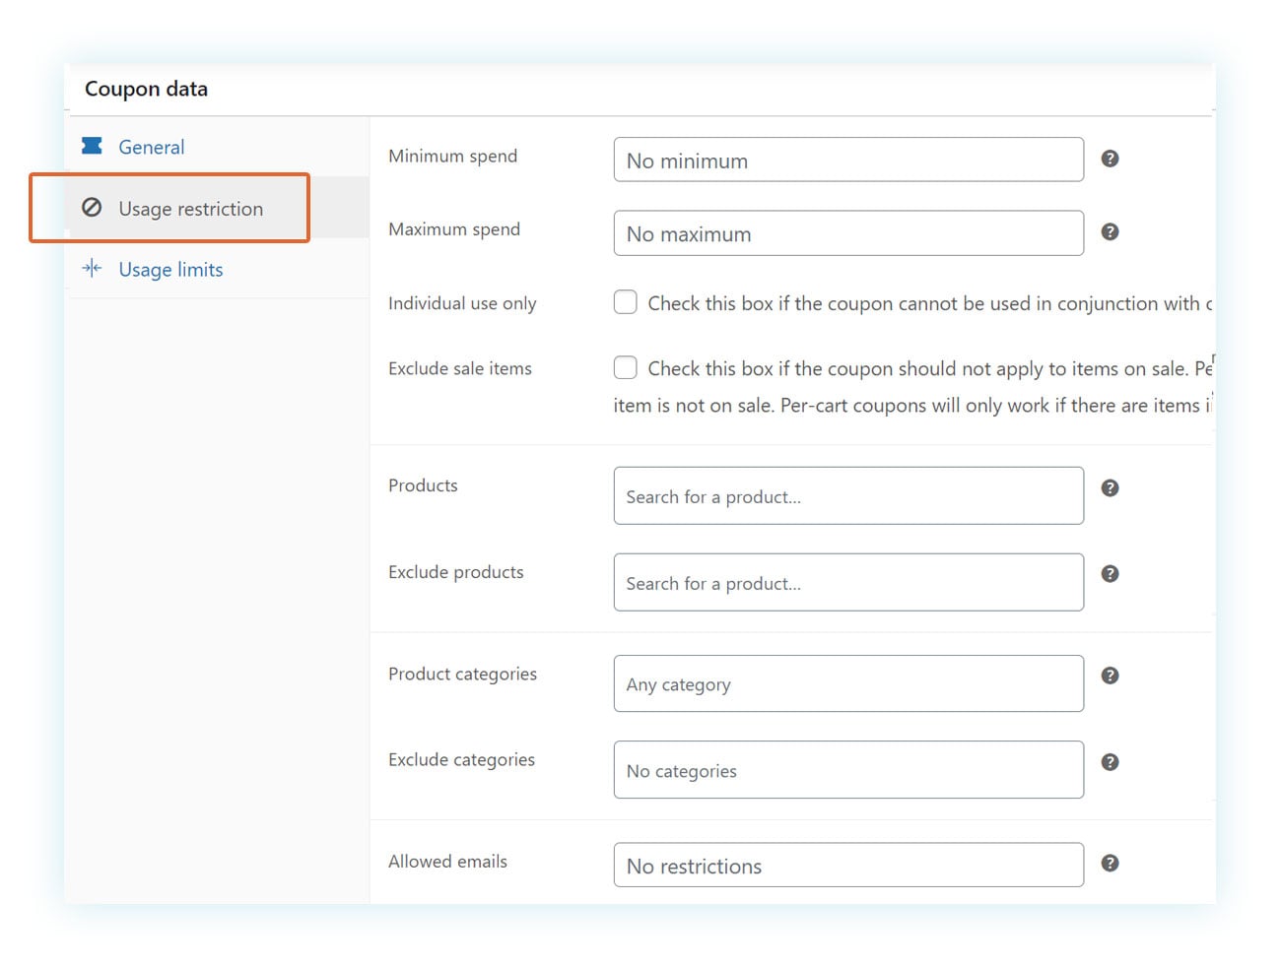Click help icon beside Exclude categories
Image resolution: width=1281 pixels, height=967 pixels.
(1110, 762)
